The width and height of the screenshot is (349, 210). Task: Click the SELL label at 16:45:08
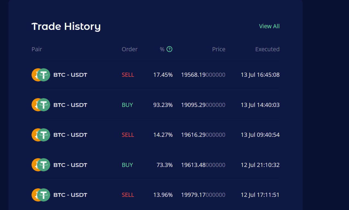[128, 75]
